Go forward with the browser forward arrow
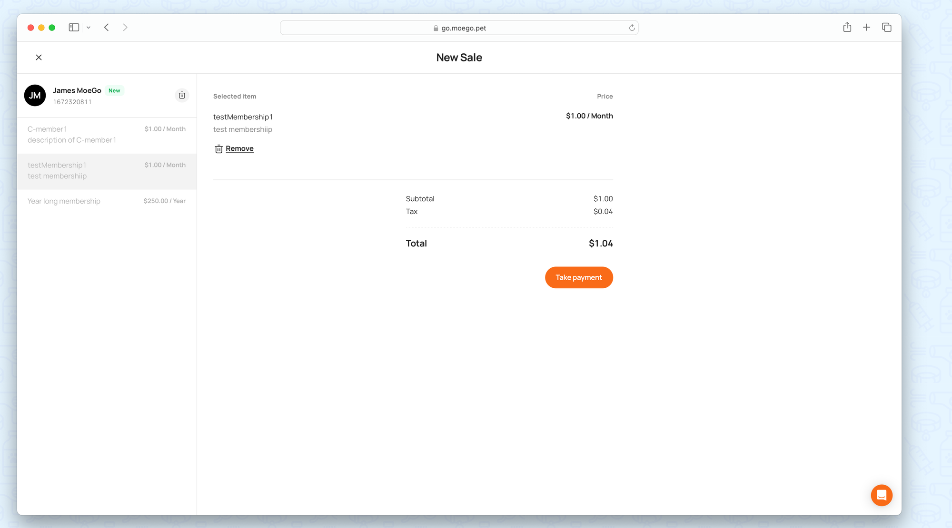 coord(125,28)
